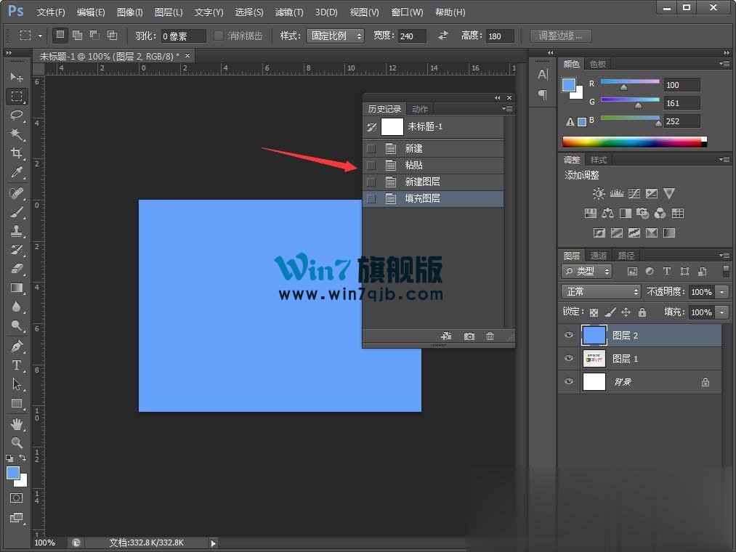The width and height of the screenshot is (736, 552).
Task: Select the Zoom tool
Action: (x=17, y=442)
